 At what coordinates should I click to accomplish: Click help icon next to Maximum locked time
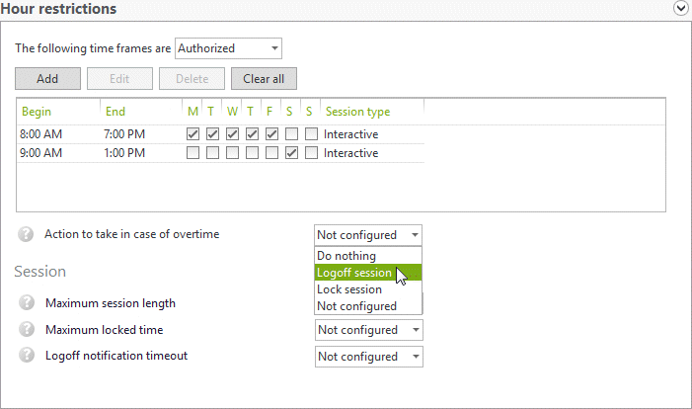(27, 330)
